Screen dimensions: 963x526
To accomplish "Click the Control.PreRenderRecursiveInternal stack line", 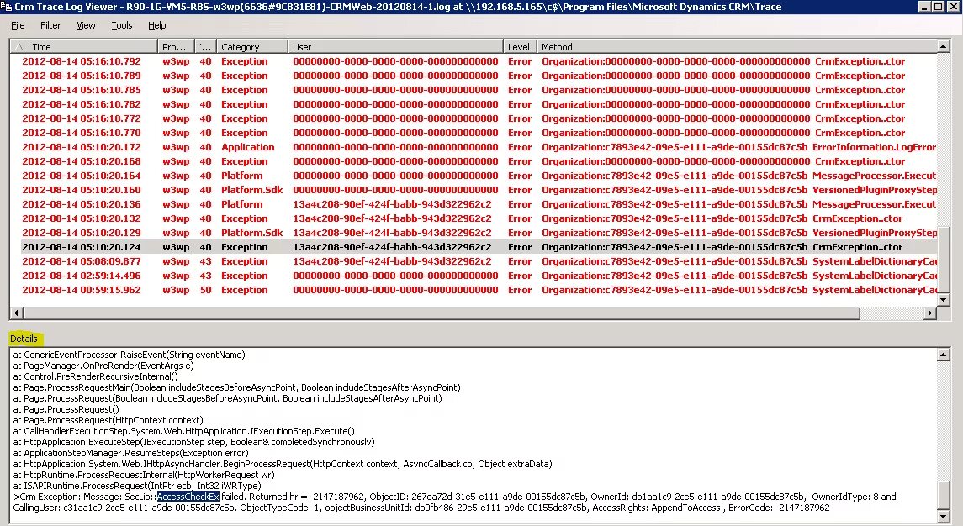I will coord(95,376).
